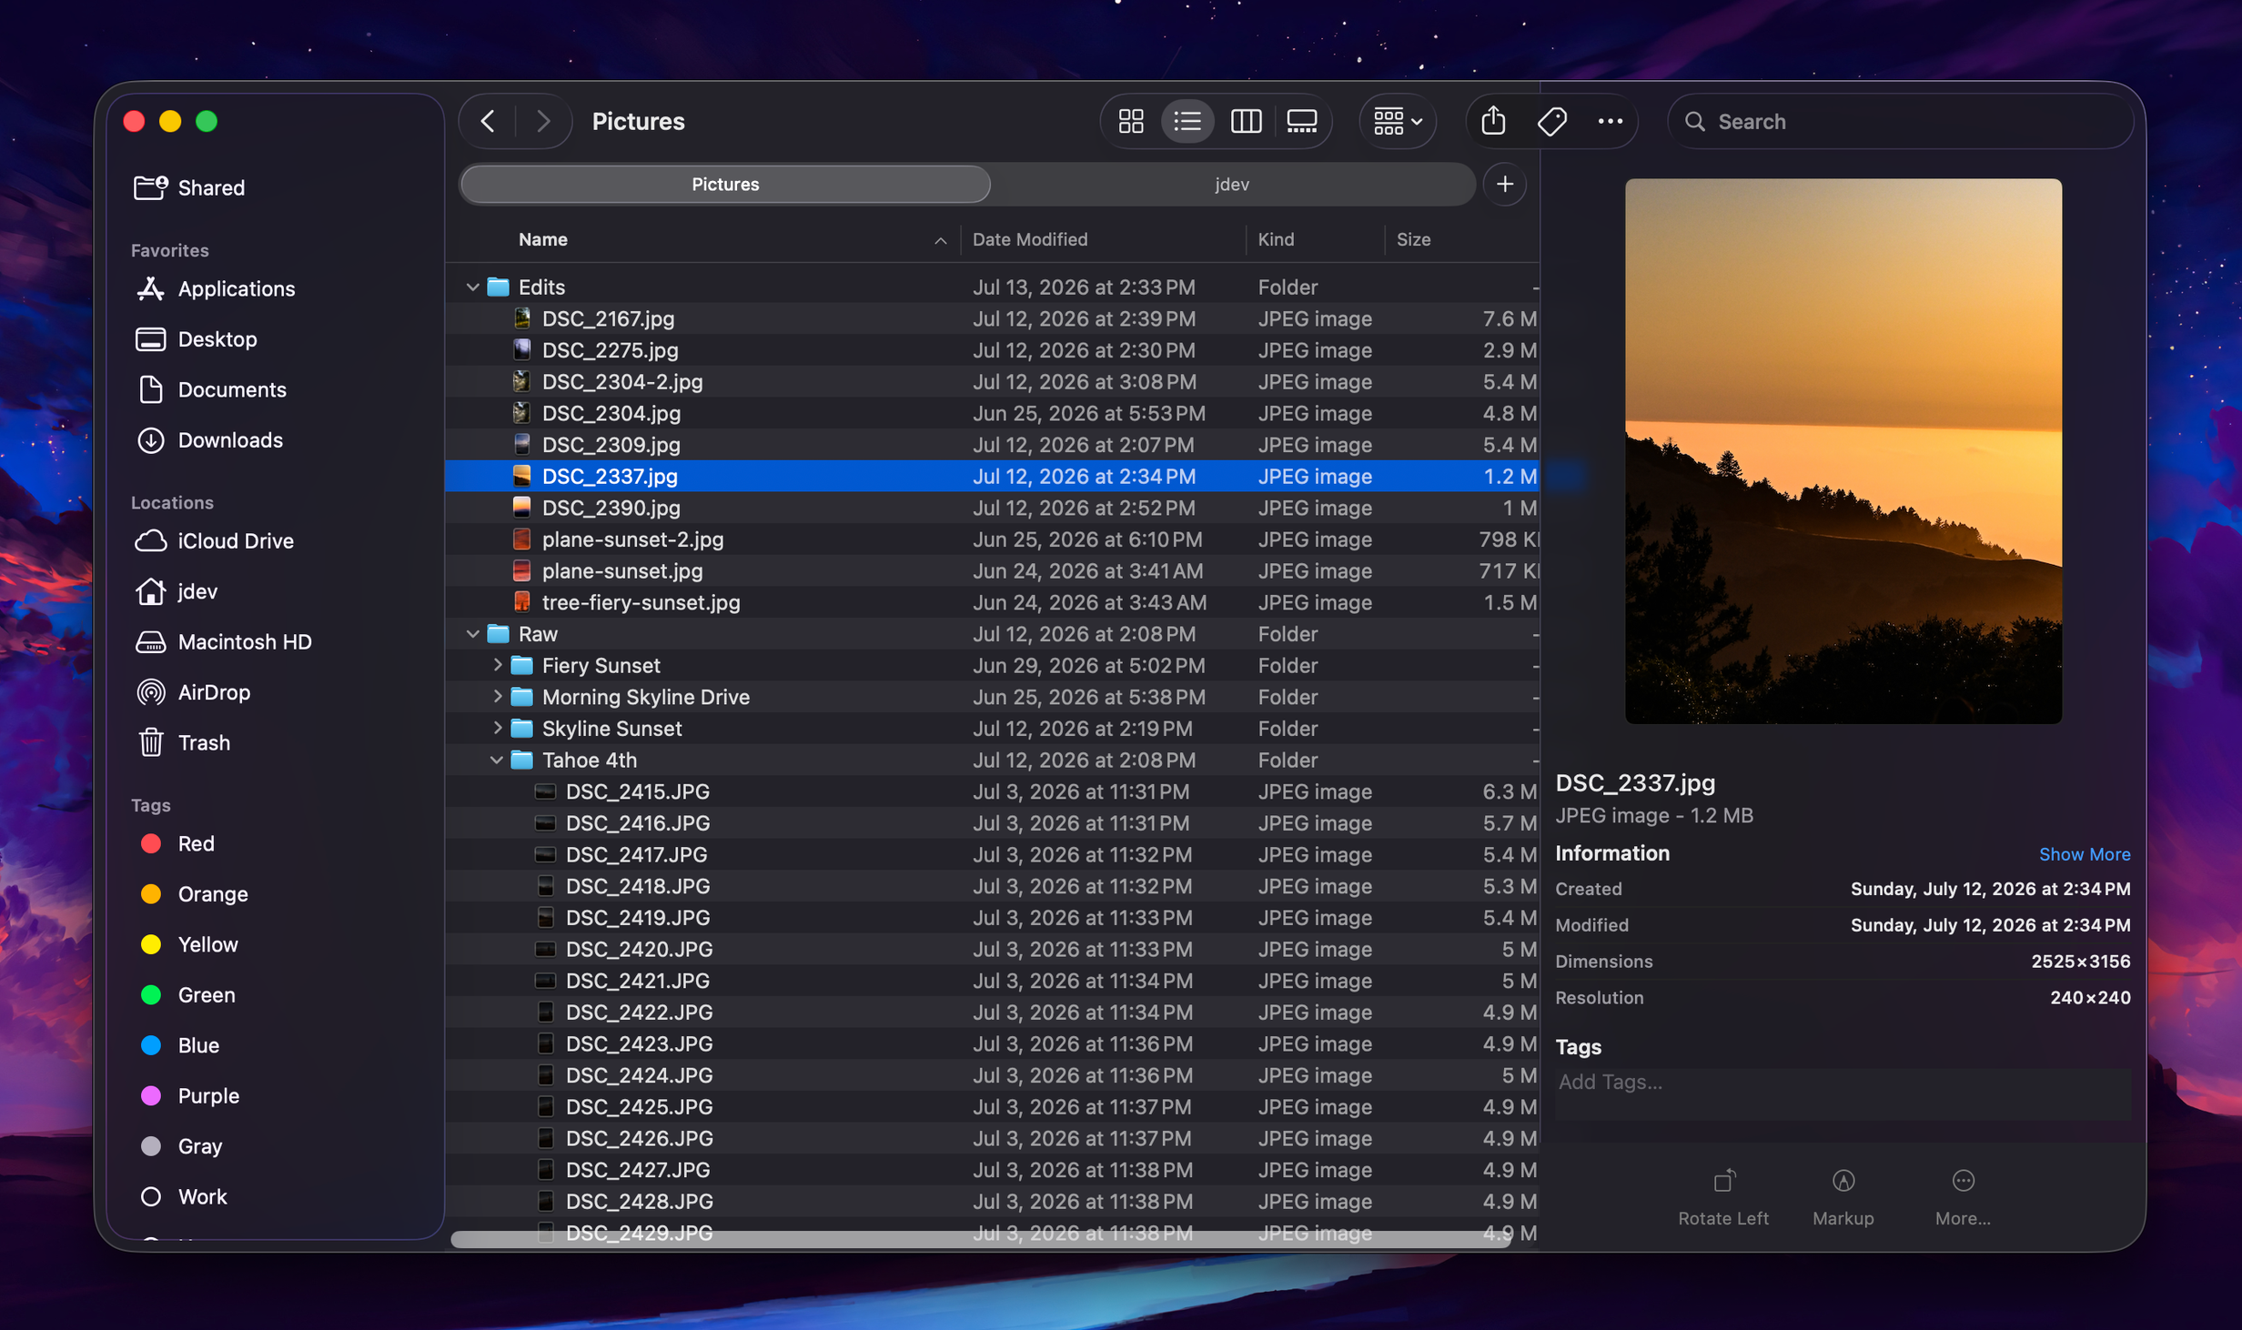Sort by Size column header
The height and width of the screenshot is (1330, 2242).
tap(1413, 239)
